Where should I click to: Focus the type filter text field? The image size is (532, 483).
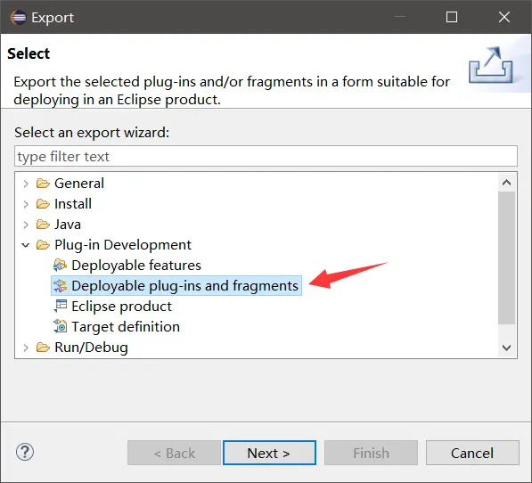pyautogui.click(x=266, y=156)
